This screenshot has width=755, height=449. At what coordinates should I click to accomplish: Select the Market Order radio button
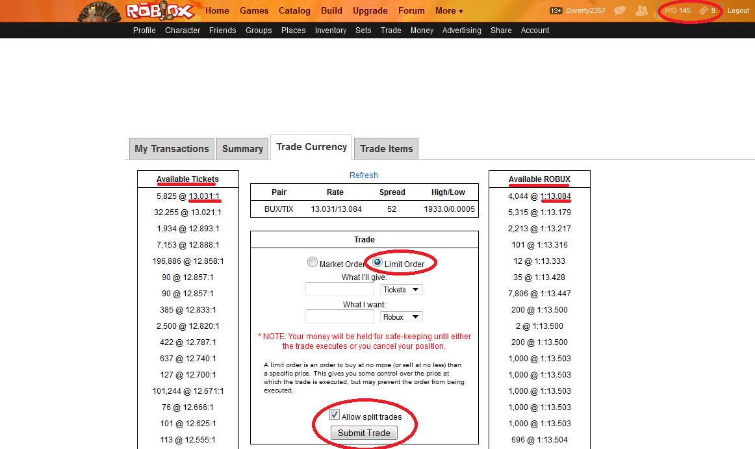click(x=313, y=262)
